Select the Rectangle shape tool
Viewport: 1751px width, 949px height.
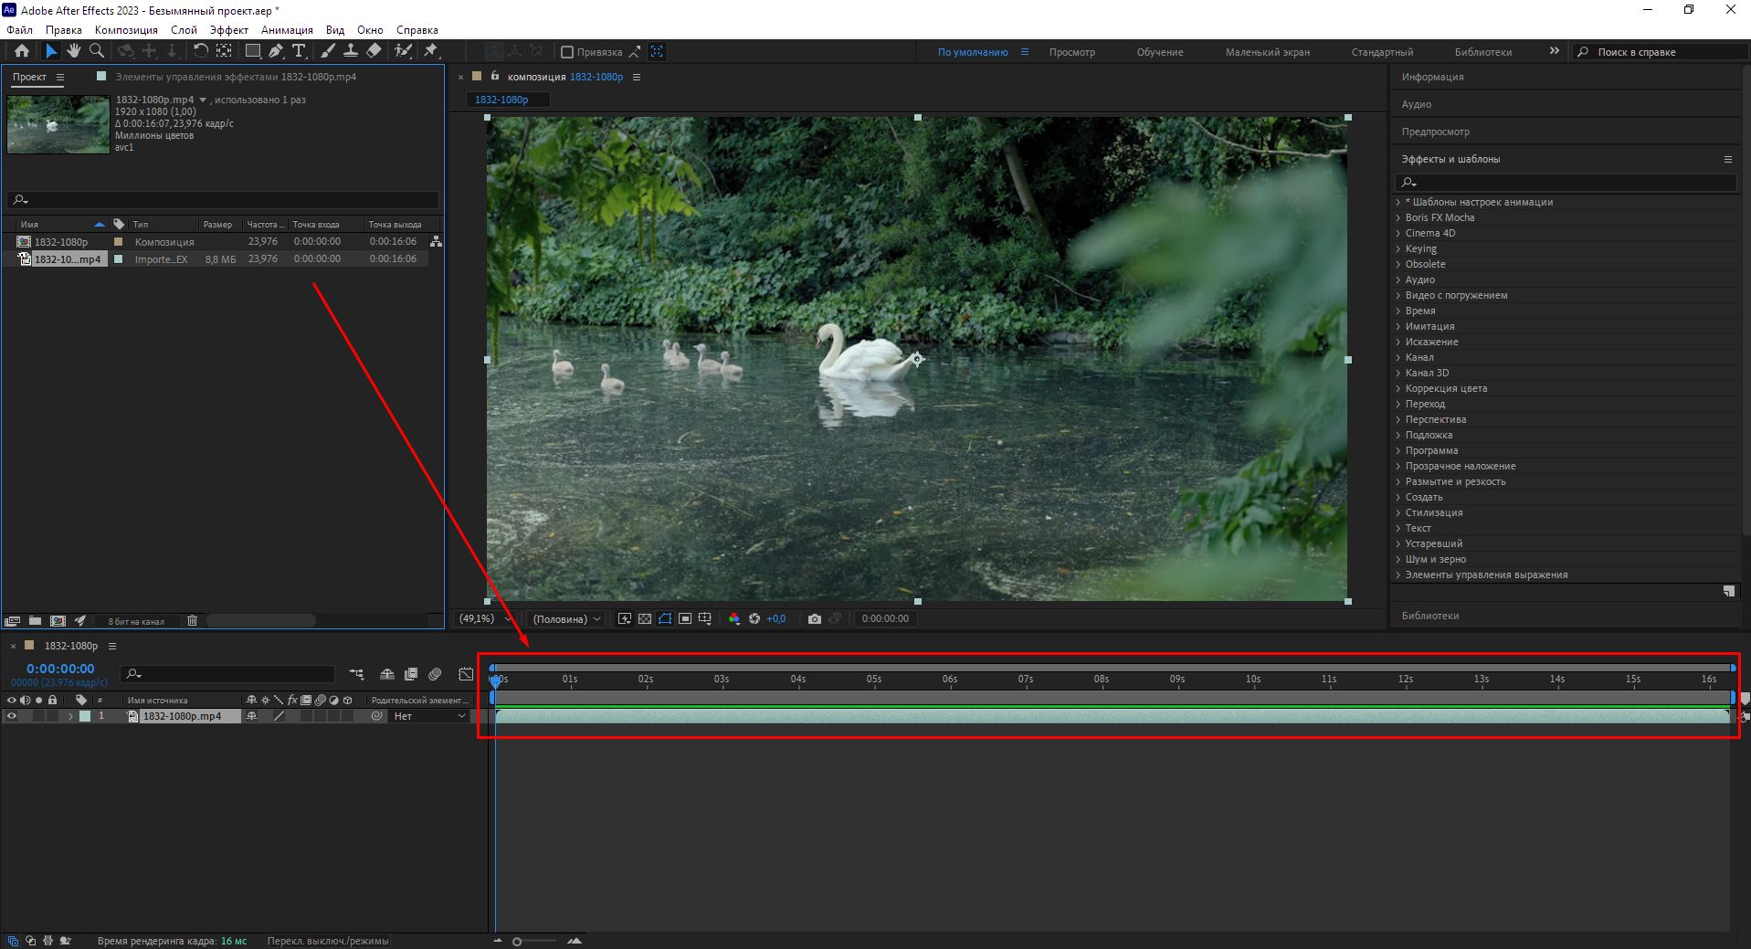(253, 51)
